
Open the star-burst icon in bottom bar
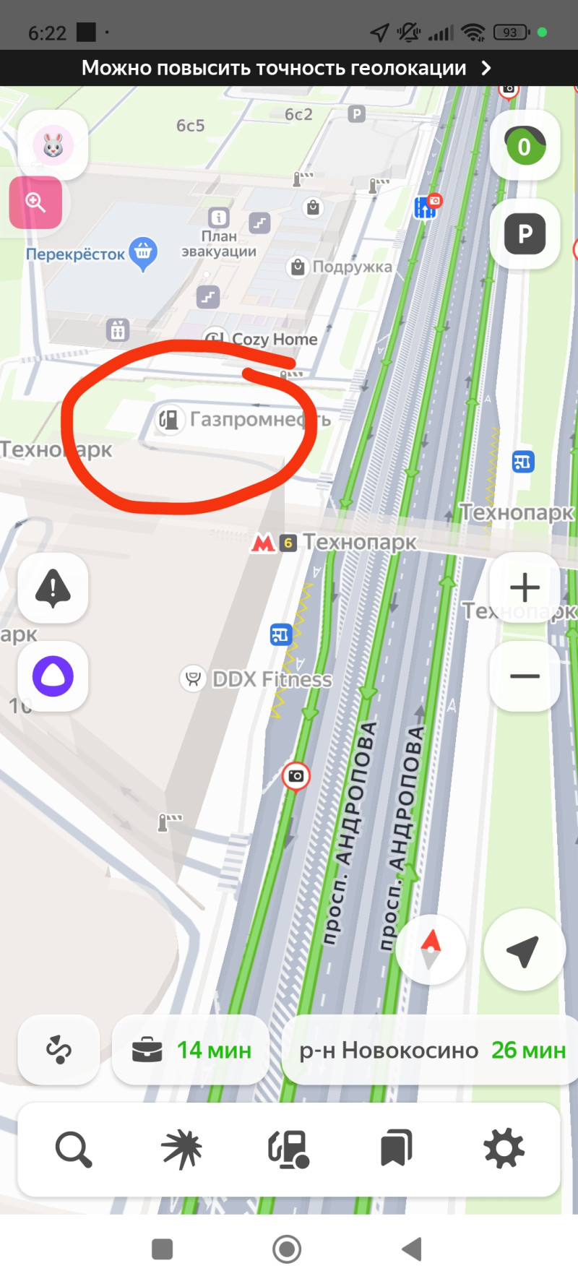coord(181,1149)
